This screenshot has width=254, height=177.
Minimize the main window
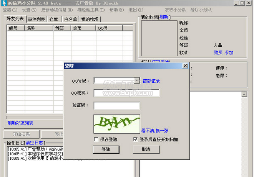(236, 3)
